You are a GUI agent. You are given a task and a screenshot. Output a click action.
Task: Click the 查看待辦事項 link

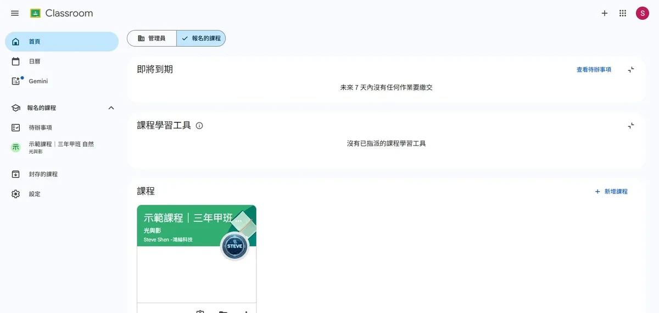(x=594, y=70)
